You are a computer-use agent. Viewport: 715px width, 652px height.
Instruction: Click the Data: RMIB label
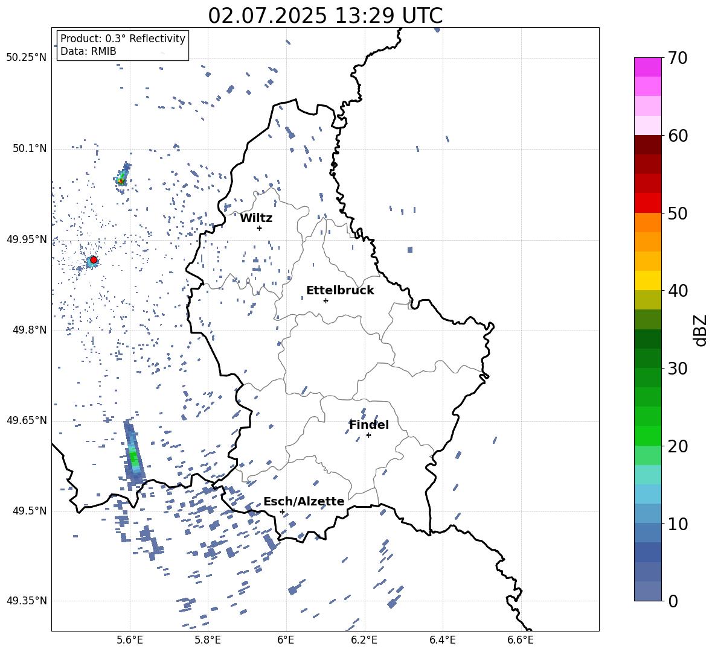[x=88, y=51]
